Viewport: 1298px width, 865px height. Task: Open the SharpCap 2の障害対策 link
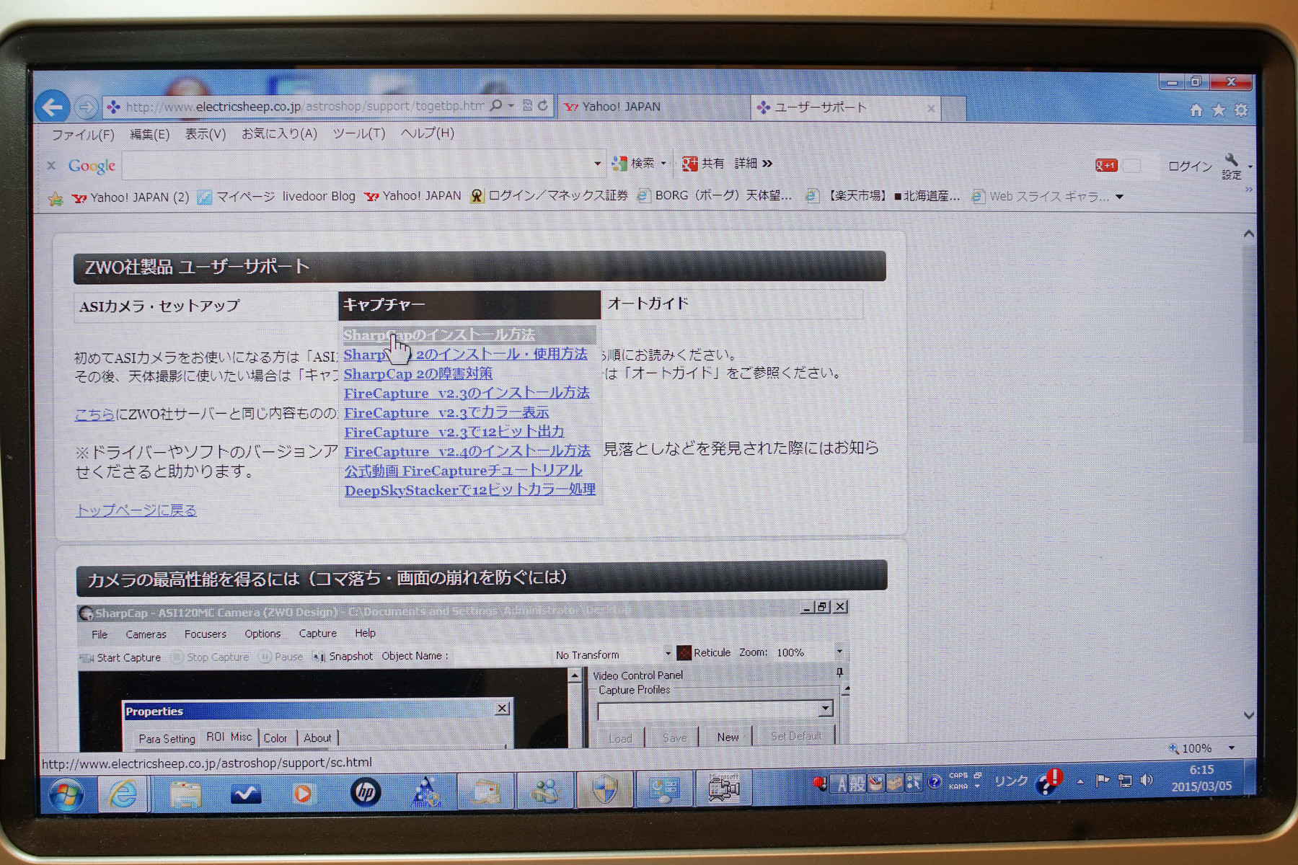[x=418, y=374]
